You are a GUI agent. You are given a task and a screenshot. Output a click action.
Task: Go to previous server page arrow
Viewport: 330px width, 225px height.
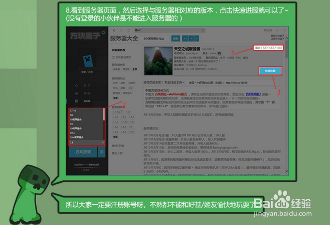click(191, 39)
